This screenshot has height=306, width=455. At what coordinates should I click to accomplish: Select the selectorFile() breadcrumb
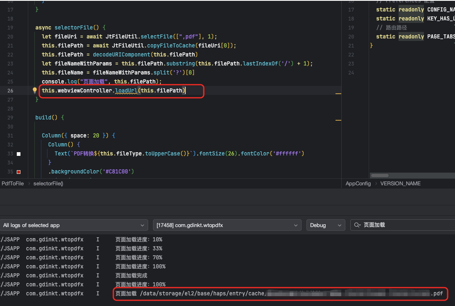coord(48,184)
